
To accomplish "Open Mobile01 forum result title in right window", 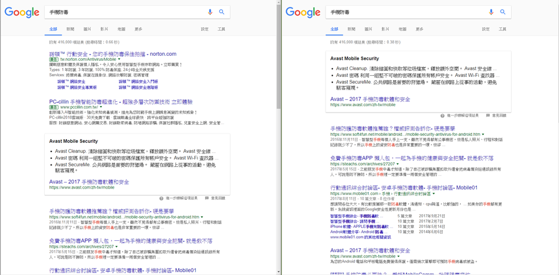I will click(404, 187).
